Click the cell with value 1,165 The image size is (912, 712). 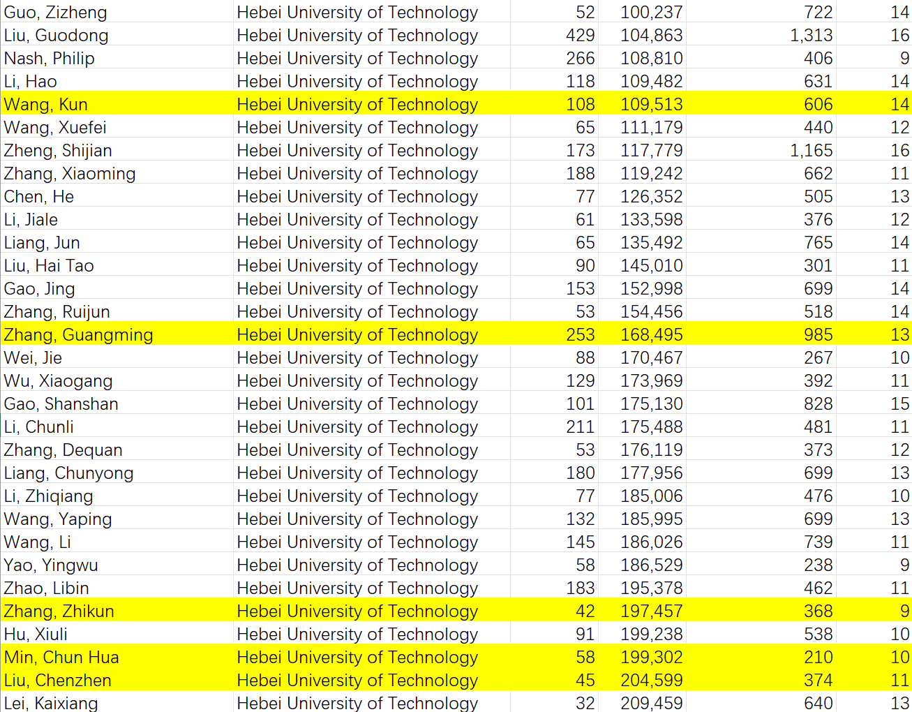pyautogui.click(x=811, y=151)
